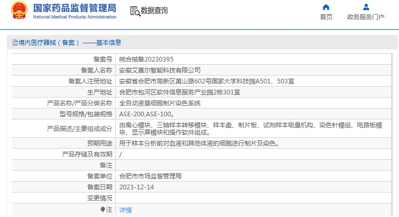Open the 详情 details link
399x217 pixels.
(x=126, y=210)
